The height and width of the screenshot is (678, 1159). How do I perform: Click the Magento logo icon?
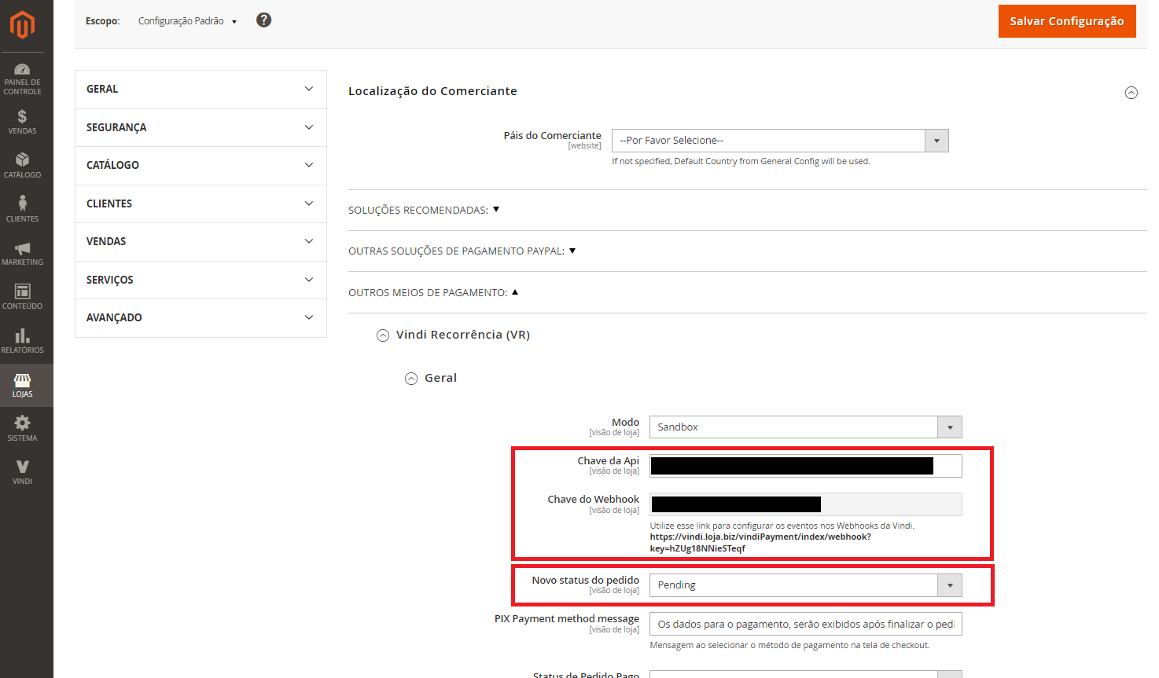[22, 25]
